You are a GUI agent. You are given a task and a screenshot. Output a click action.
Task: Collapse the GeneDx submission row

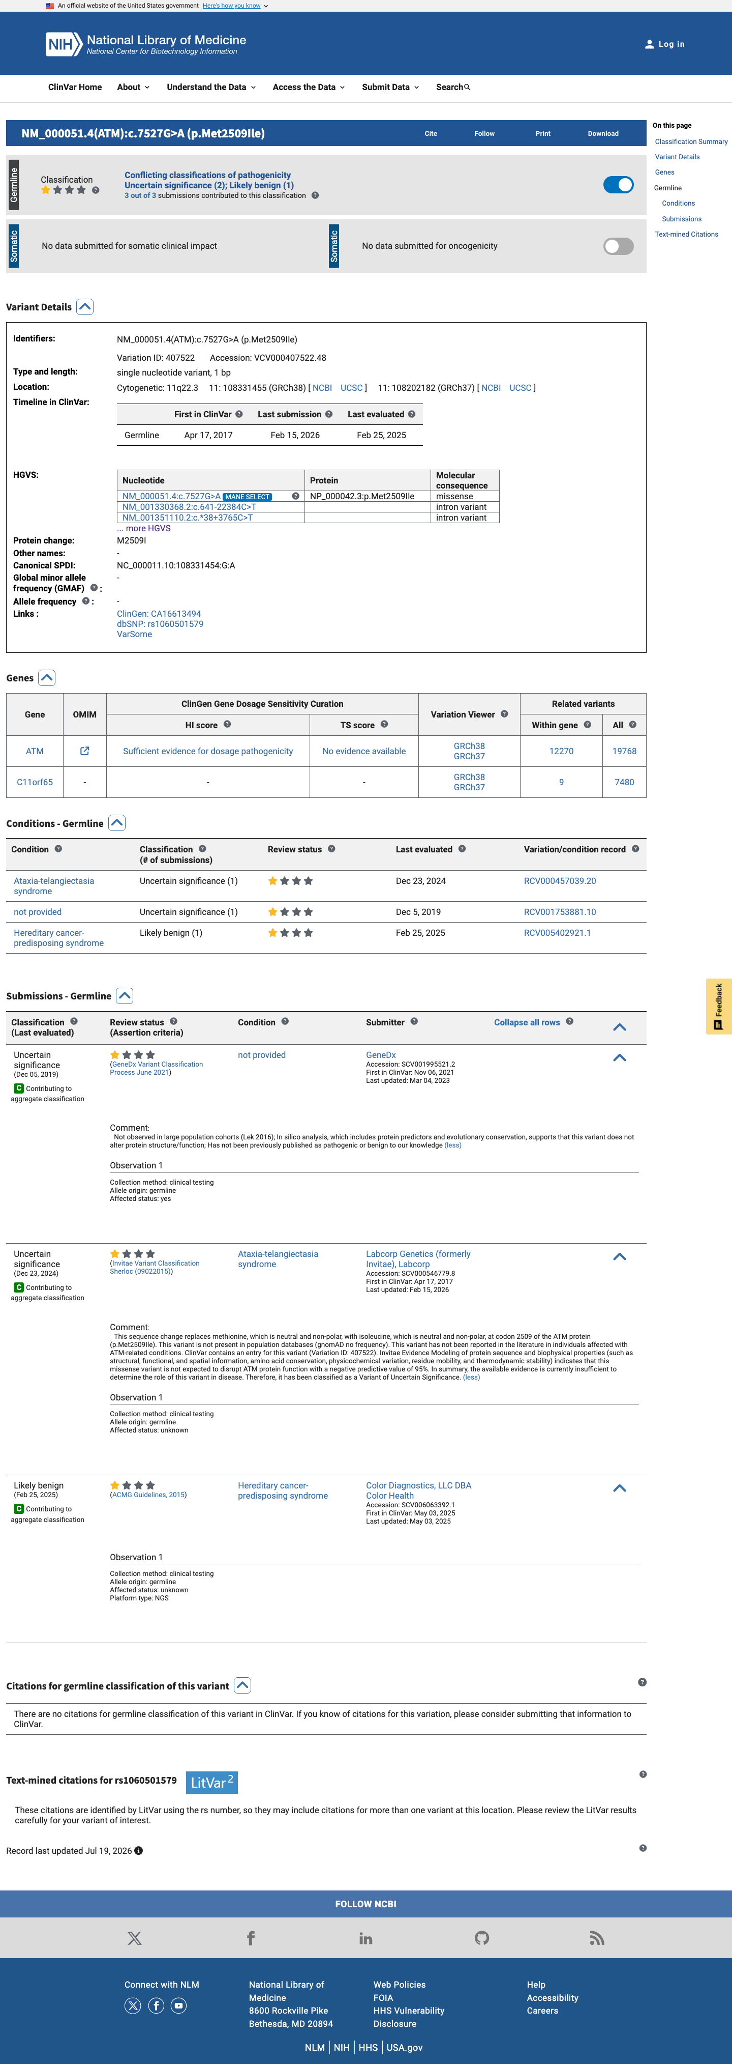click(619, 1057)
